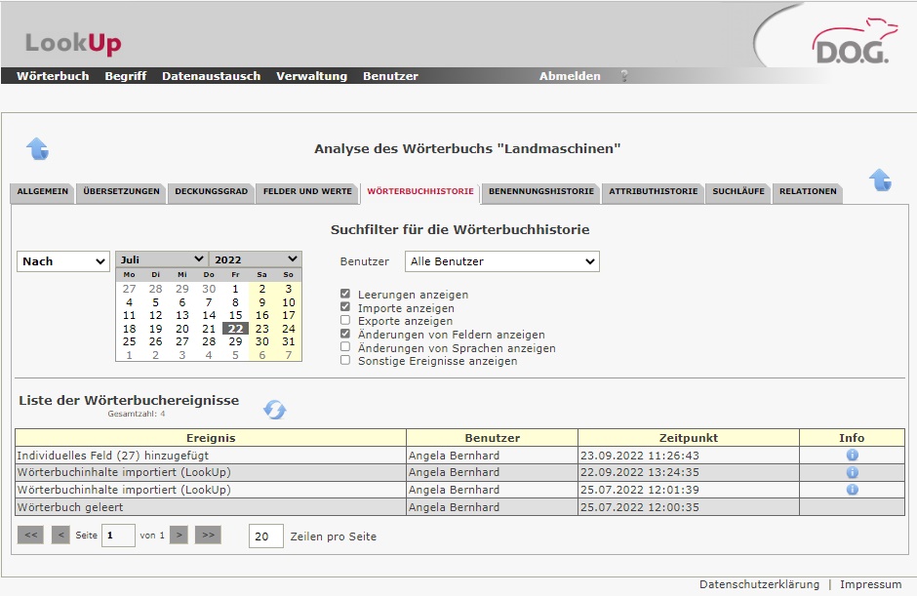Switch to the Benennungshistorie tab

coord(540,192)
